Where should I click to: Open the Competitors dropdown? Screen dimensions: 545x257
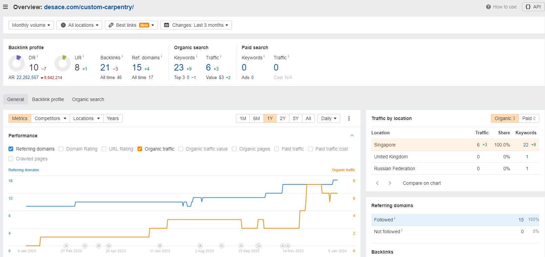tap(50, 118)
